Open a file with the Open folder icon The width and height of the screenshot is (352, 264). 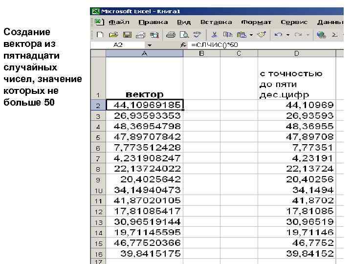click(113, 35)
